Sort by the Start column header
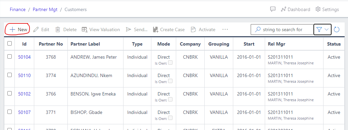The image size is (348, 130). (x=249, y=44)
